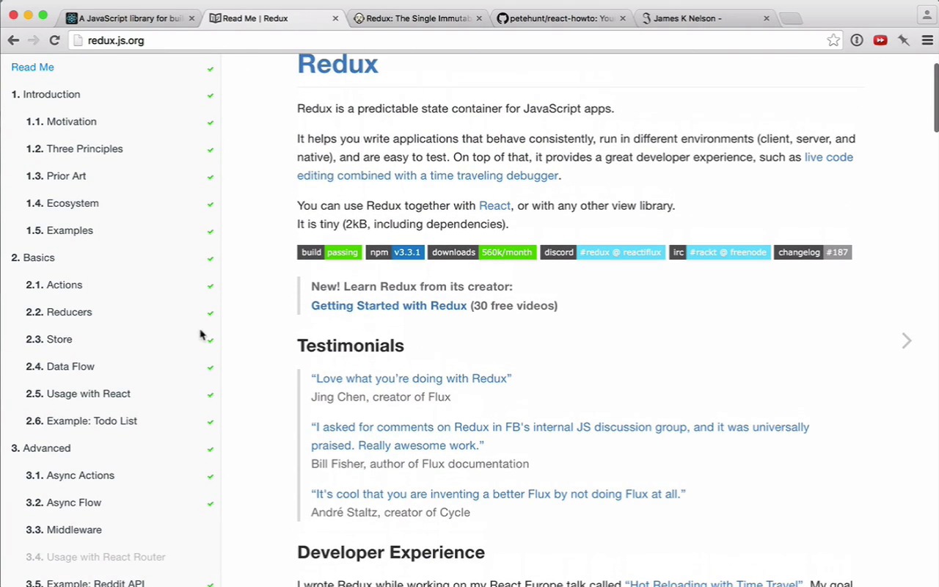Click the Redux page heading
The image size is (939, 587).
[337, 64]
